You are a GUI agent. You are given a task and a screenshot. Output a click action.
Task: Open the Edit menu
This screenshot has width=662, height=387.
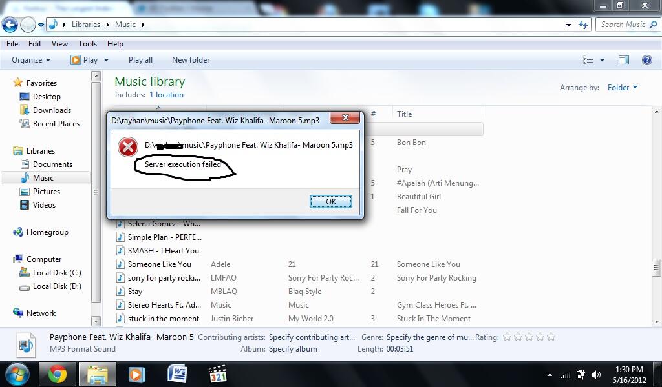pyautogui.click(x=35, y=44)
